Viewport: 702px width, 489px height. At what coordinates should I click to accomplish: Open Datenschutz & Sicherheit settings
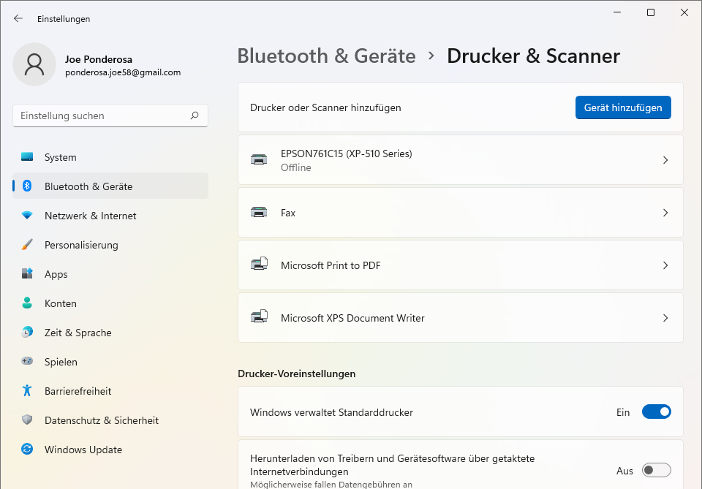[101, 420]
